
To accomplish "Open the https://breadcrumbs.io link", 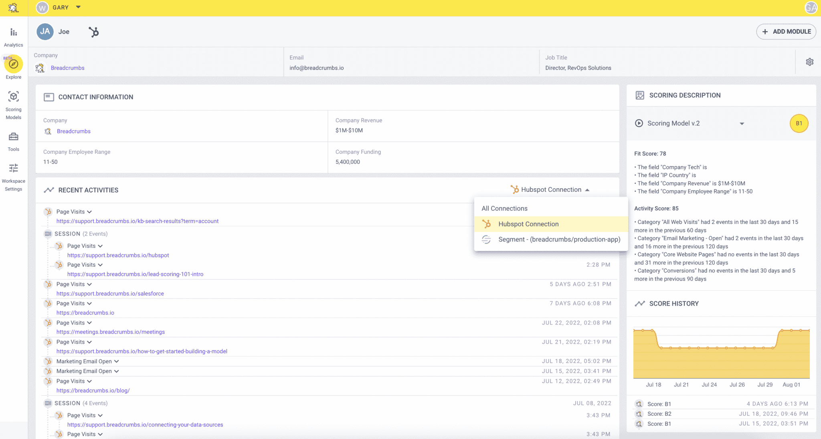I will (x=85, y=313).
